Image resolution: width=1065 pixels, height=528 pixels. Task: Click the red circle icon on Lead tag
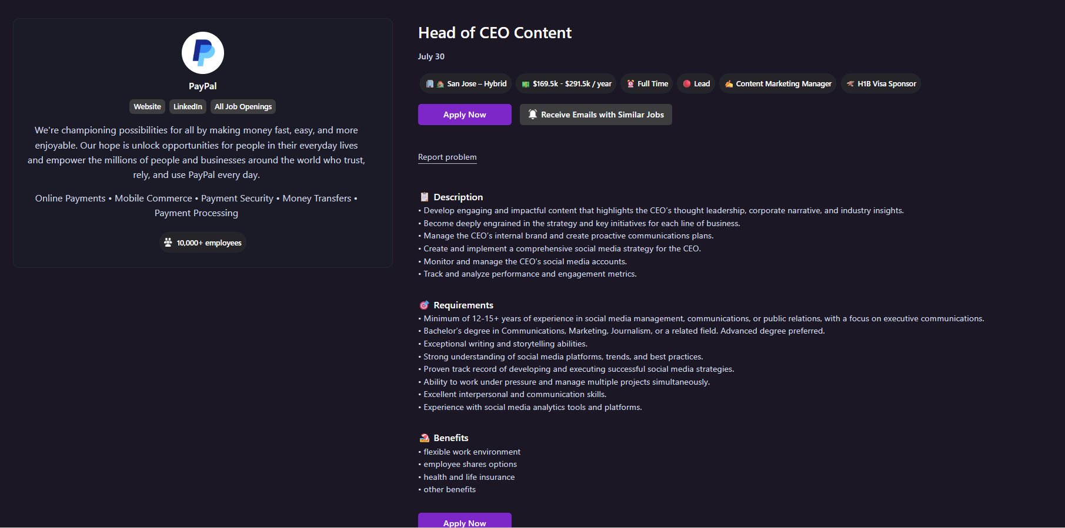pyautogui.click(x=686, y=83)
